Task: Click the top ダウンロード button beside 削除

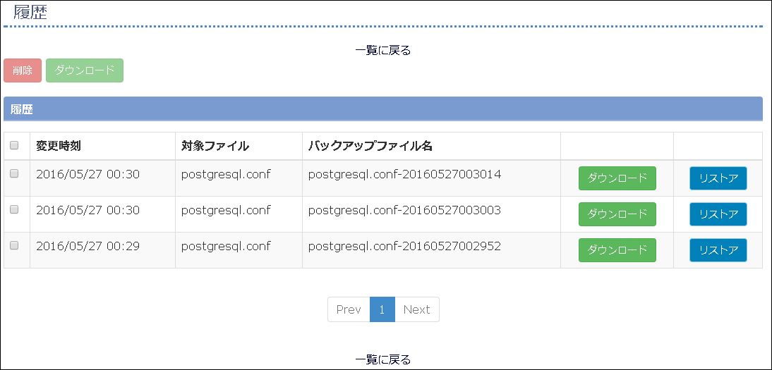Action: (85, 70)
